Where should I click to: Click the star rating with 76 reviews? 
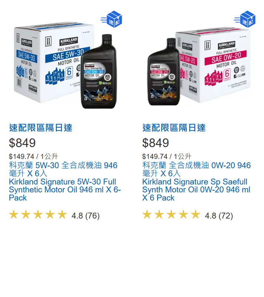click(x=54, y=215)
